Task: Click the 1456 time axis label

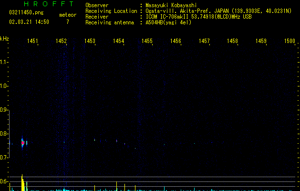Action: pos(176,41)
